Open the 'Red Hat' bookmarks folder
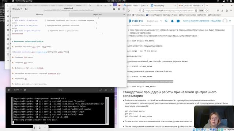This screenshot has width=234, height=131. (202, 15)
